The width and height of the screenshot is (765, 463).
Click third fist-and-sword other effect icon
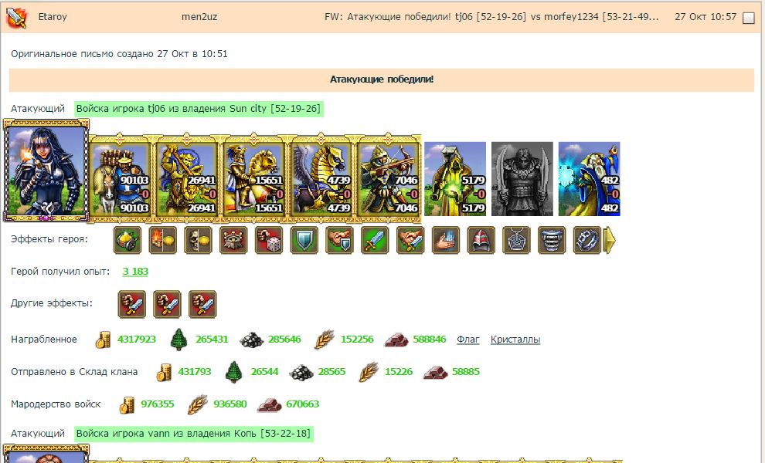(202, 305)
